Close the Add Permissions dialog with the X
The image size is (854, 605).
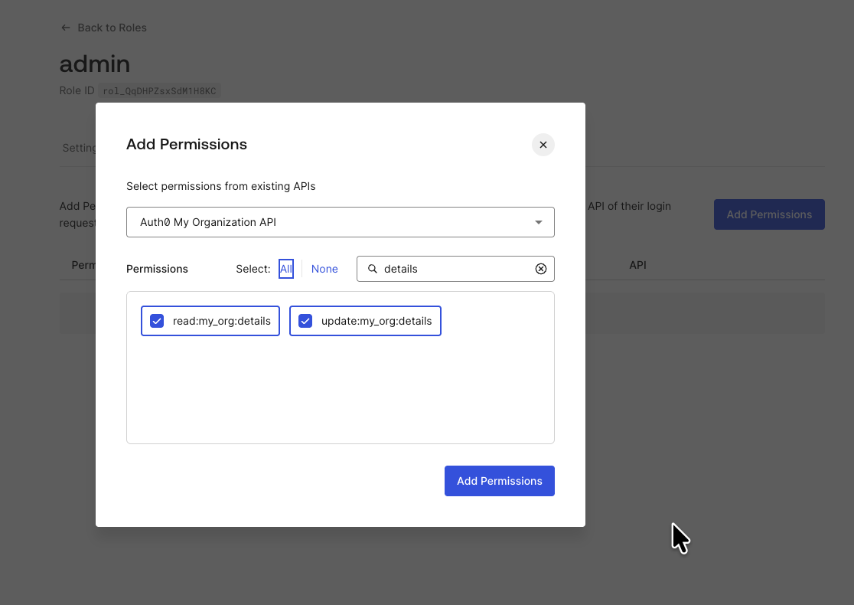click(543, 145)
